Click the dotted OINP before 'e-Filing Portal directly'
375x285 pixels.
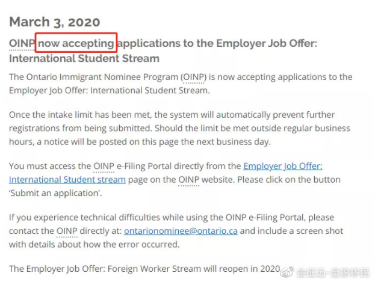(104, 166)
